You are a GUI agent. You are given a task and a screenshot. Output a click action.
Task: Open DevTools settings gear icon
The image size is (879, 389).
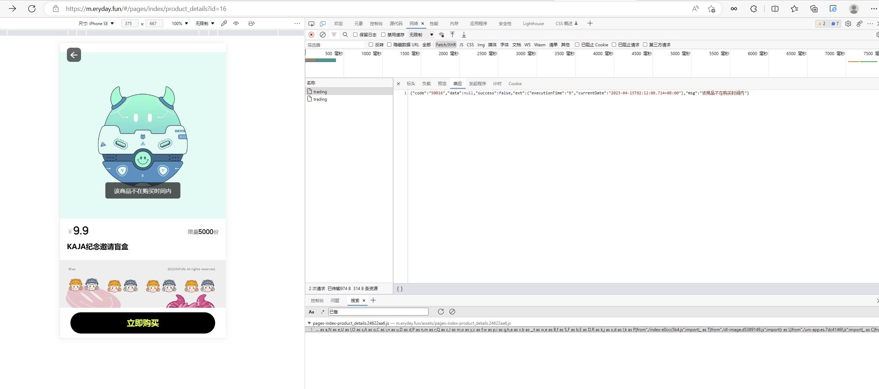tap(848, 24)
